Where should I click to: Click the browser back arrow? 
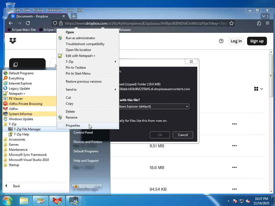pos(11,23)
